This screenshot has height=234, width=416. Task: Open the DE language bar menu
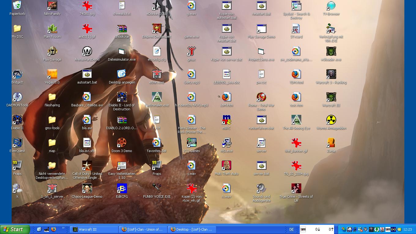point(292,229)
